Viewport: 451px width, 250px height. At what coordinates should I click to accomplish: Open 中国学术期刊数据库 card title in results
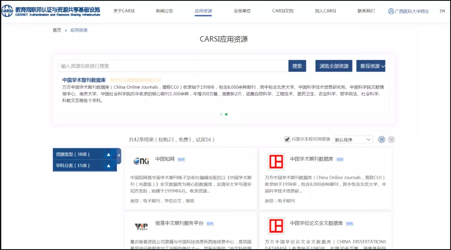click(x=311, y=159)
